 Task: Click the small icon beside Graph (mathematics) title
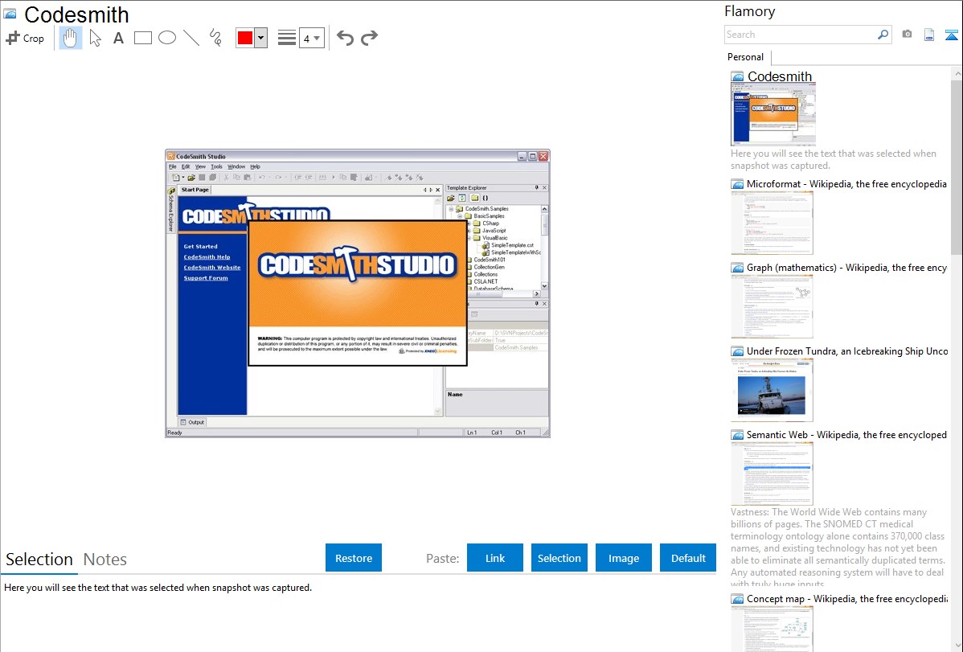point(737,268)
